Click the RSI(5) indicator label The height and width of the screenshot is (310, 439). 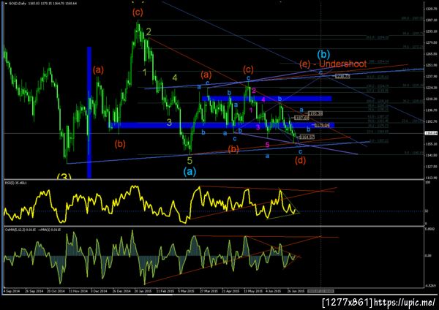[x=15, y=183]
